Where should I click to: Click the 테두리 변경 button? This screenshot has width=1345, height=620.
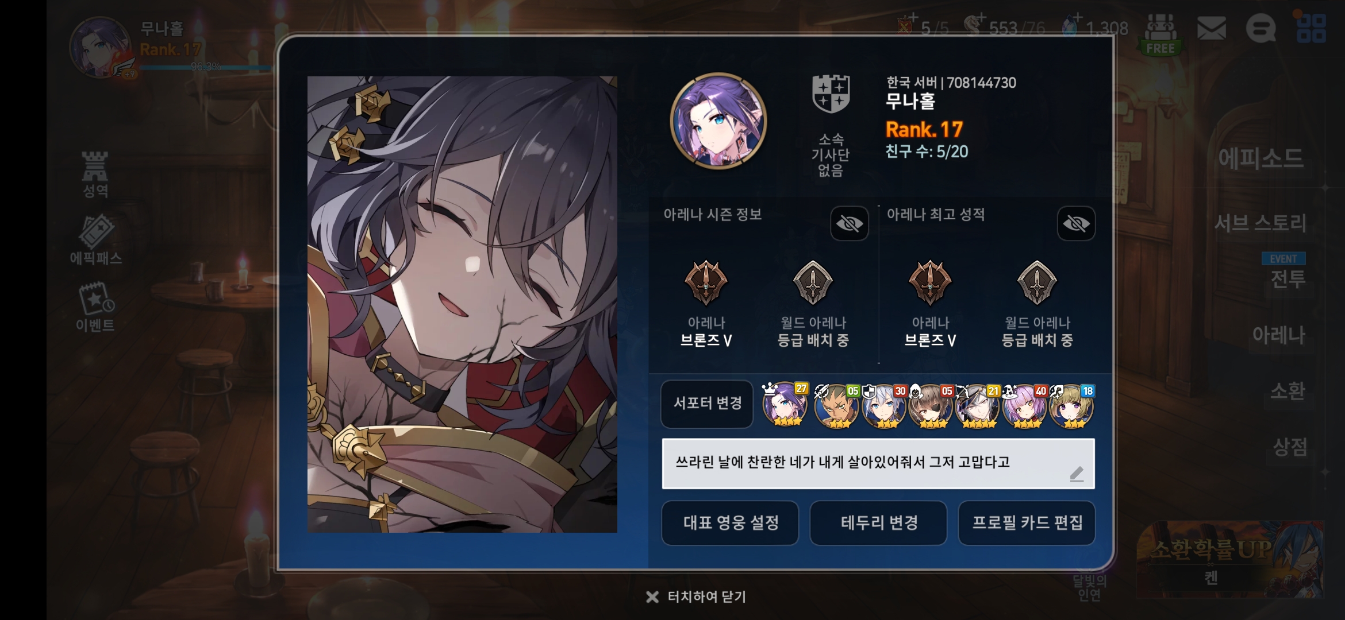(878, 523)
